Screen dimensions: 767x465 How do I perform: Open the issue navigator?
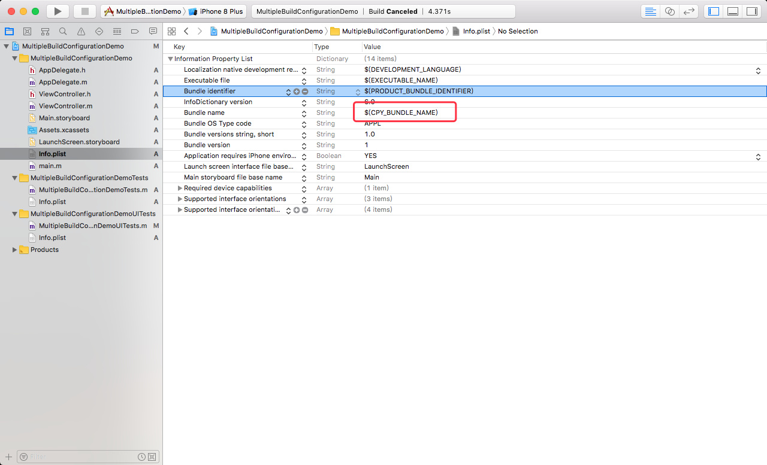coord(81,31)
